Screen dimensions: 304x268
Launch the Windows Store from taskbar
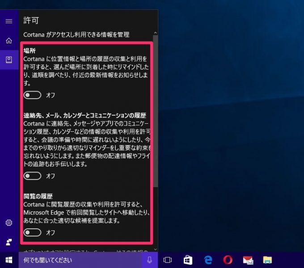click(188, 260)
